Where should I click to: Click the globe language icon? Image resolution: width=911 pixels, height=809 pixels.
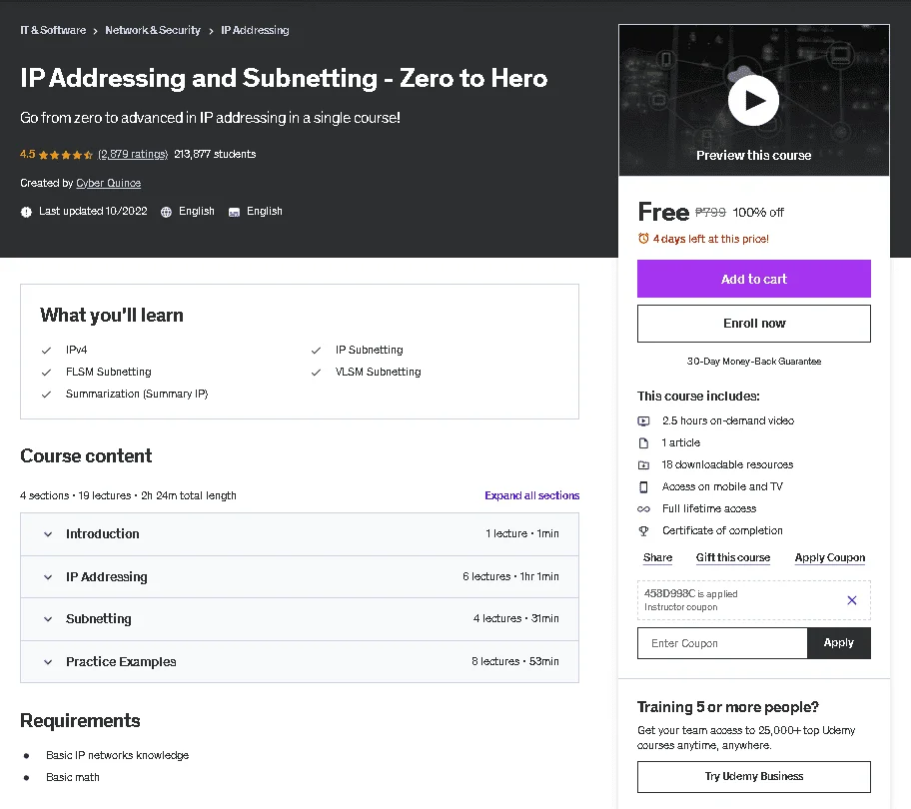(x=166, y=212)
